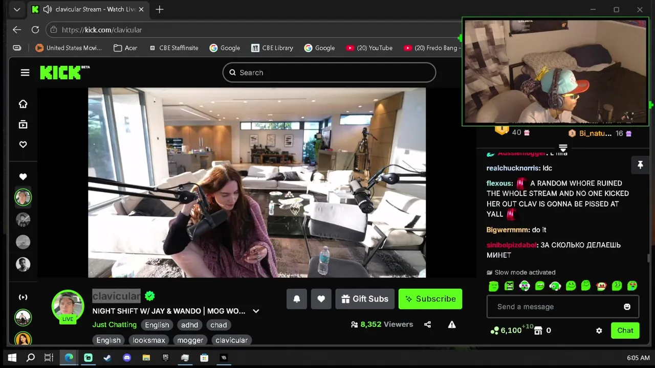
Task: Open Windows Start menu
Action: point(12,358)
